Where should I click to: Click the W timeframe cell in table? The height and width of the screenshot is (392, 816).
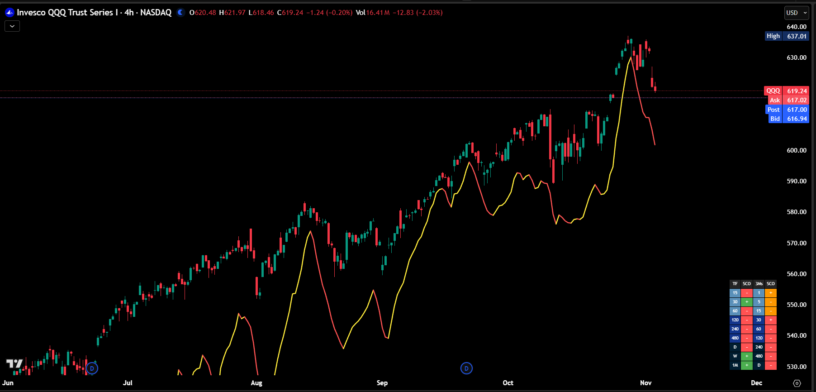[735, 356]
